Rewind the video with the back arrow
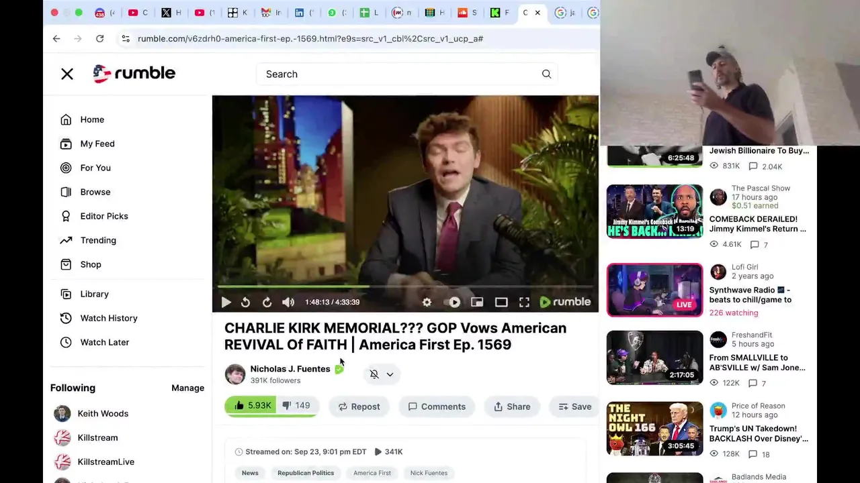The width and height of the screenshot is (860, 483). 245,303
